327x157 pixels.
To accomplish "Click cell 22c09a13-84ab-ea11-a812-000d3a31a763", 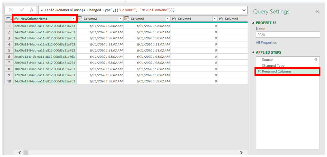I will (x=45, y=26).
